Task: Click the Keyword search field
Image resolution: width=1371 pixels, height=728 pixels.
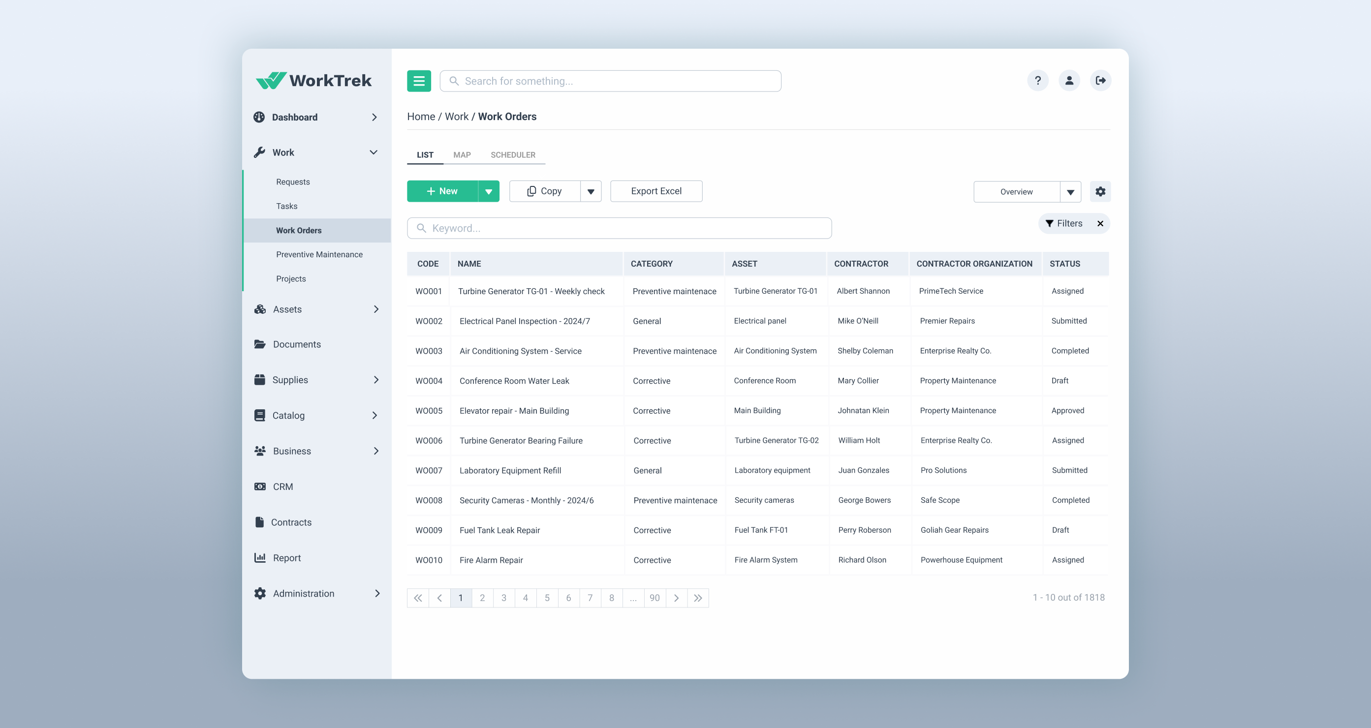Action: coord(619,228)
